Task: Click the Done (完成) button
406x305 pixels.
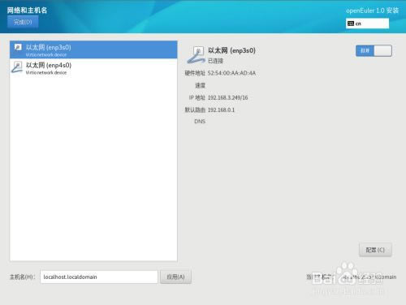Action: point(23,22)
